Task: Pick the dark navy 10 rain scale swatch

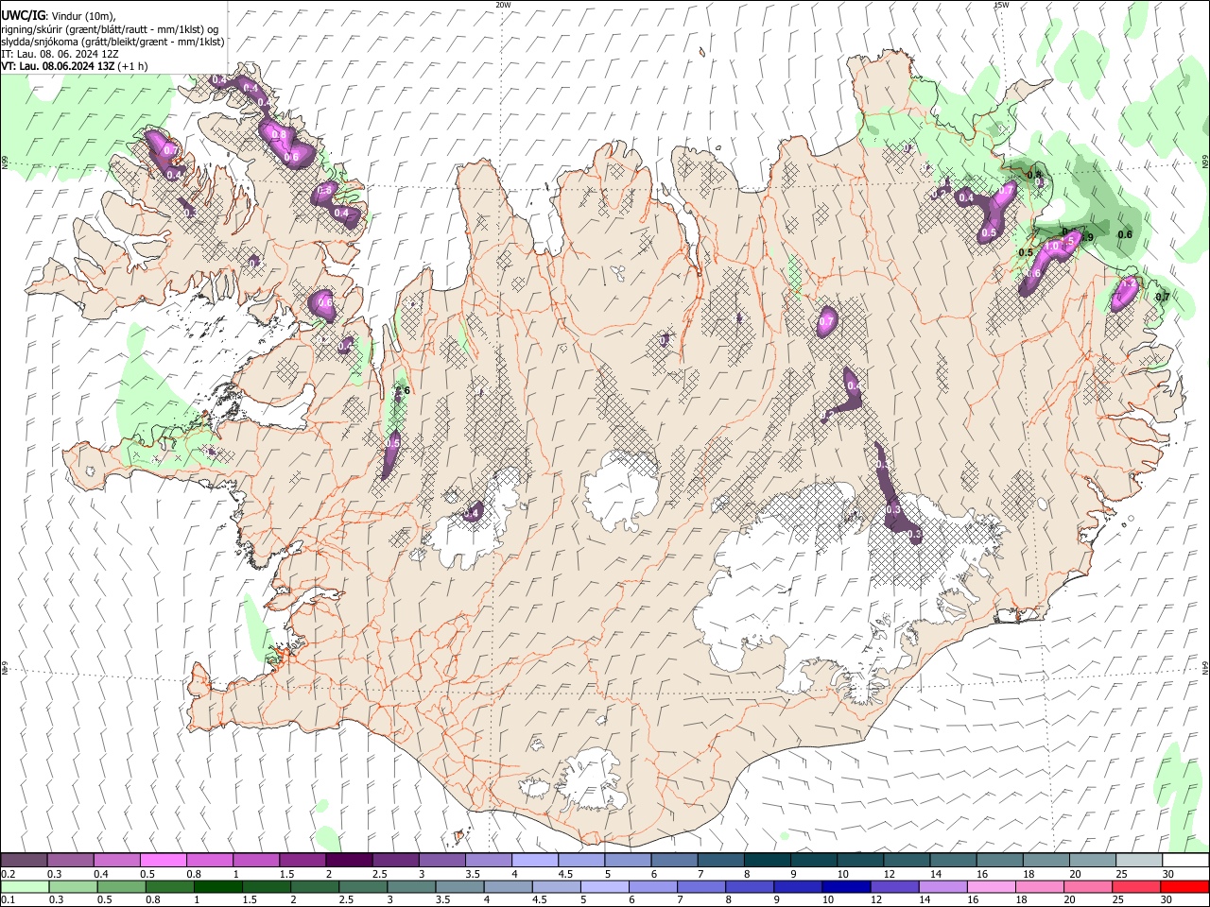Action: (845, 887)
